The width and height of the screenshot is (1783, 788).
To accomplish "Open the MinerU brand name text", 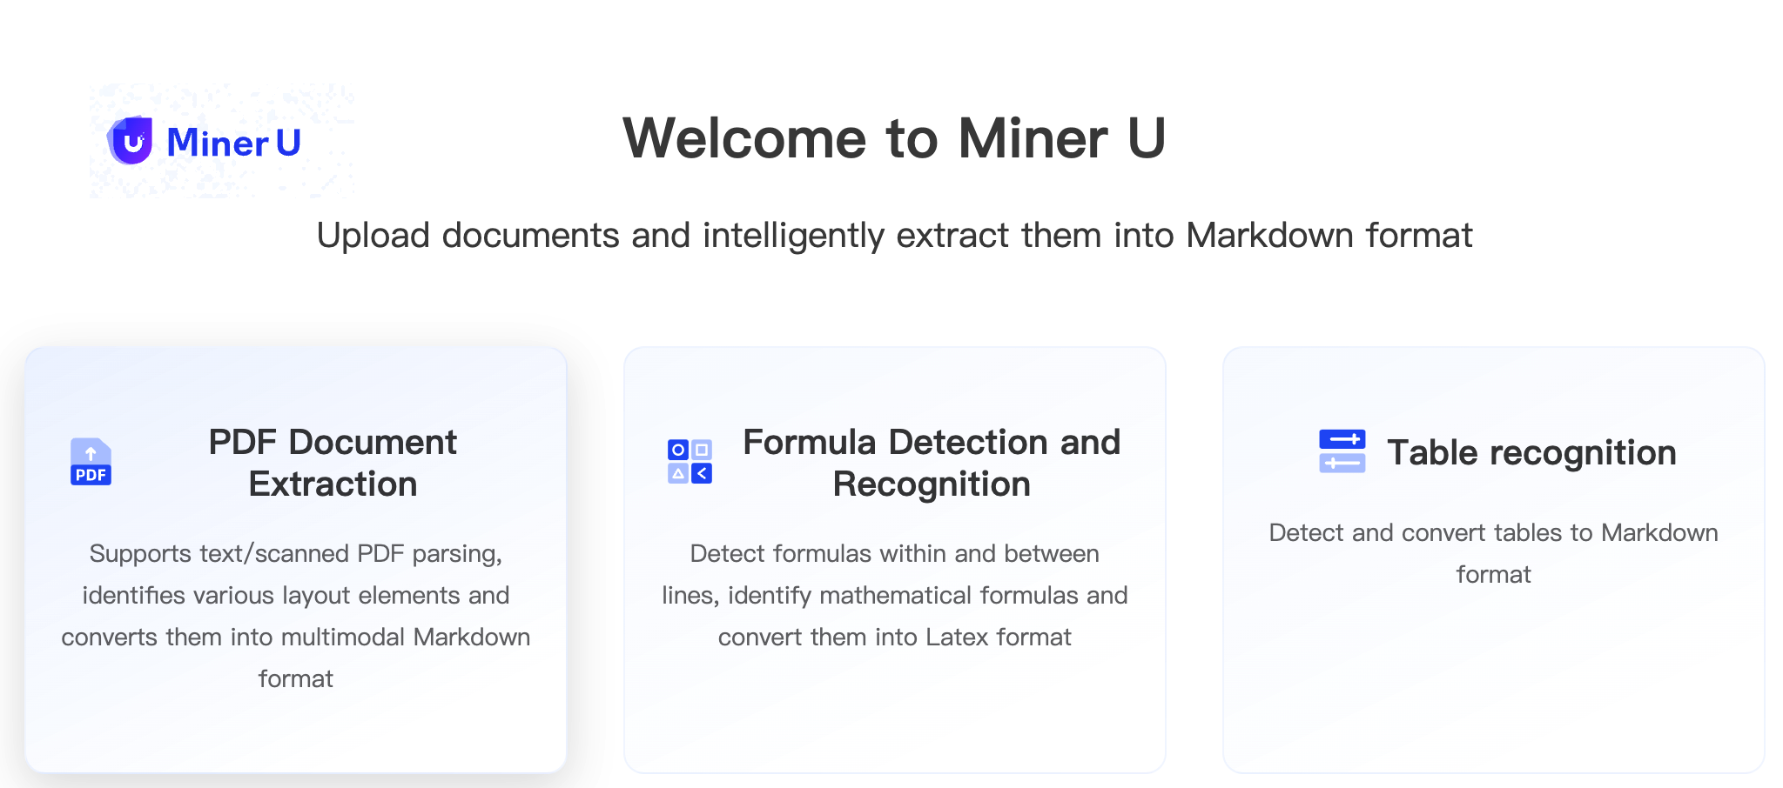I will (x=233, y=143).
